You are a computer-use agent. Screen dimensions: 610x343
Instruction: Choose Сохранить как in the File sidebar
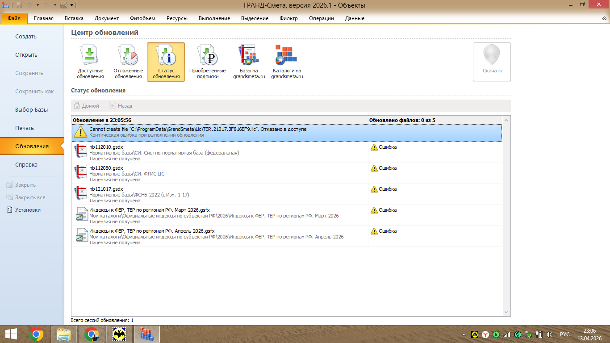pyautogui.click(x=34, y=92)
